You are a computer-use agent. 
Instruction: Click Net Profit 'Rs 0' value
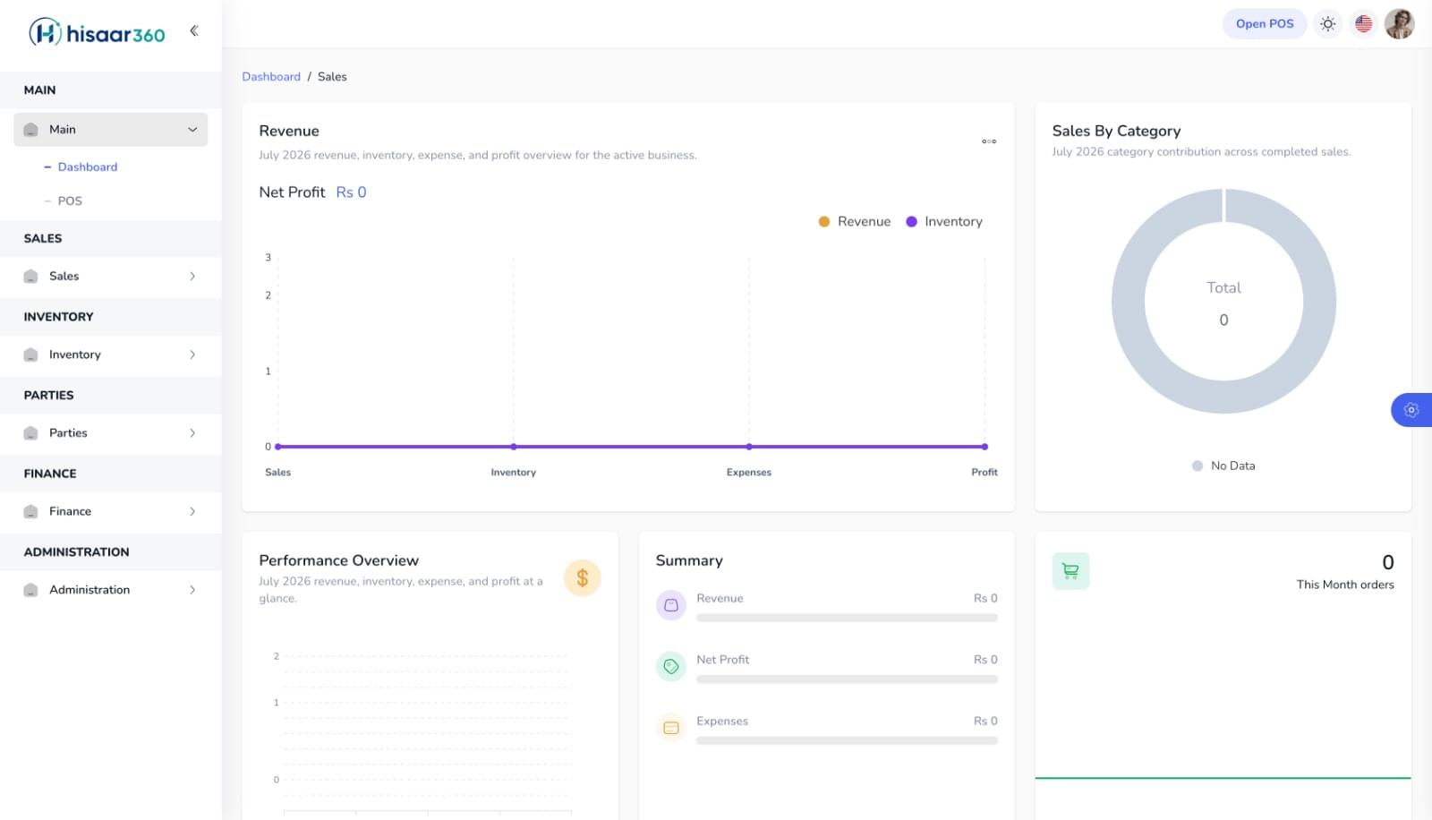coord(351,192)
